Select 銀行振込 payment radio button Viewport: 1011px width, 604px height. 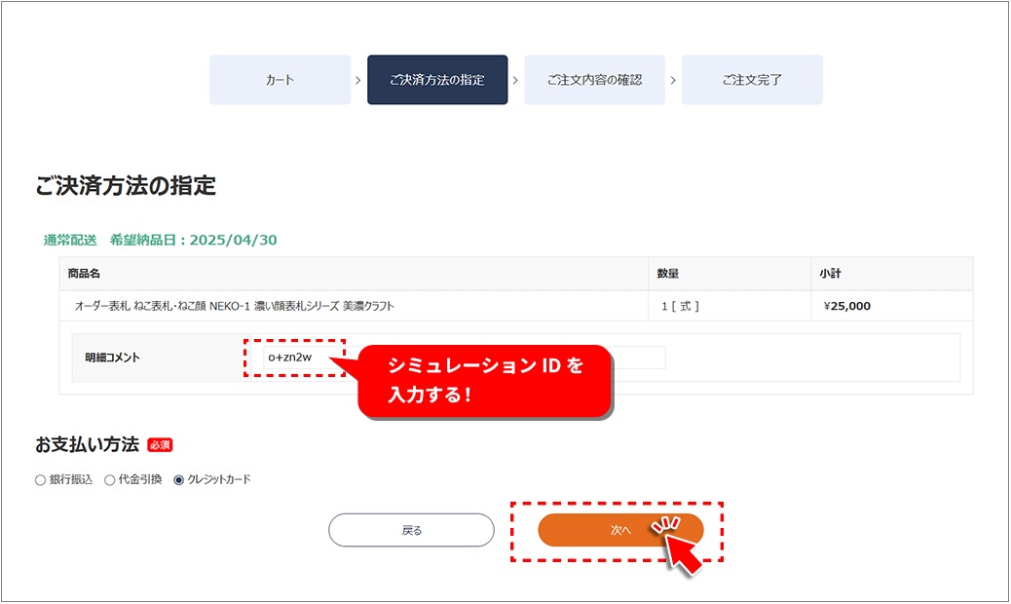40,480
